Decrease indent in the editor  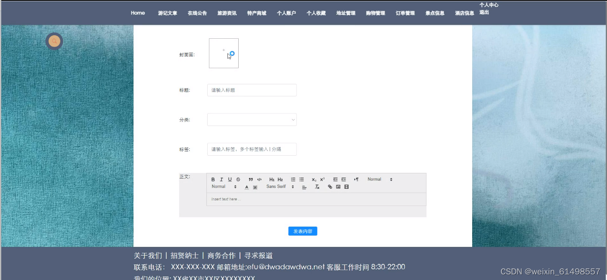tap(335, 179)
